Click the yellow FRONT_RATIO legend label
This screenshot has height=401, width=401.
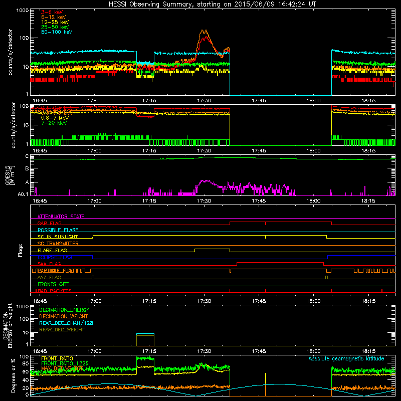click(x=57, y=358)
